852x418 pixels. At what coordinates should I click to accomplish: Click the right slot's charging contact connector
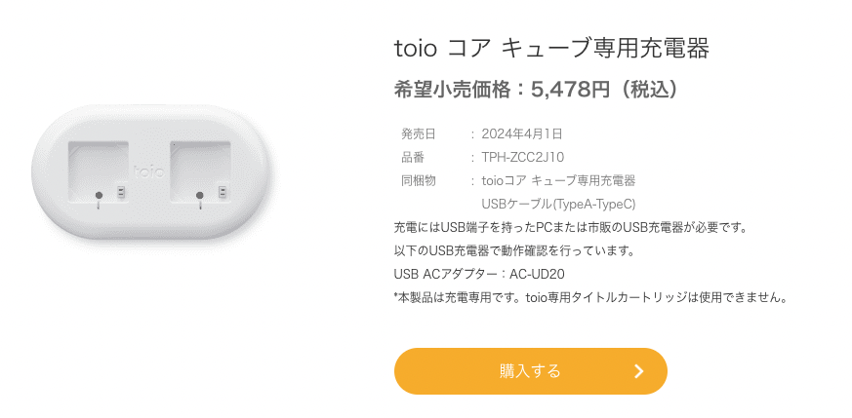coord(222,191)
